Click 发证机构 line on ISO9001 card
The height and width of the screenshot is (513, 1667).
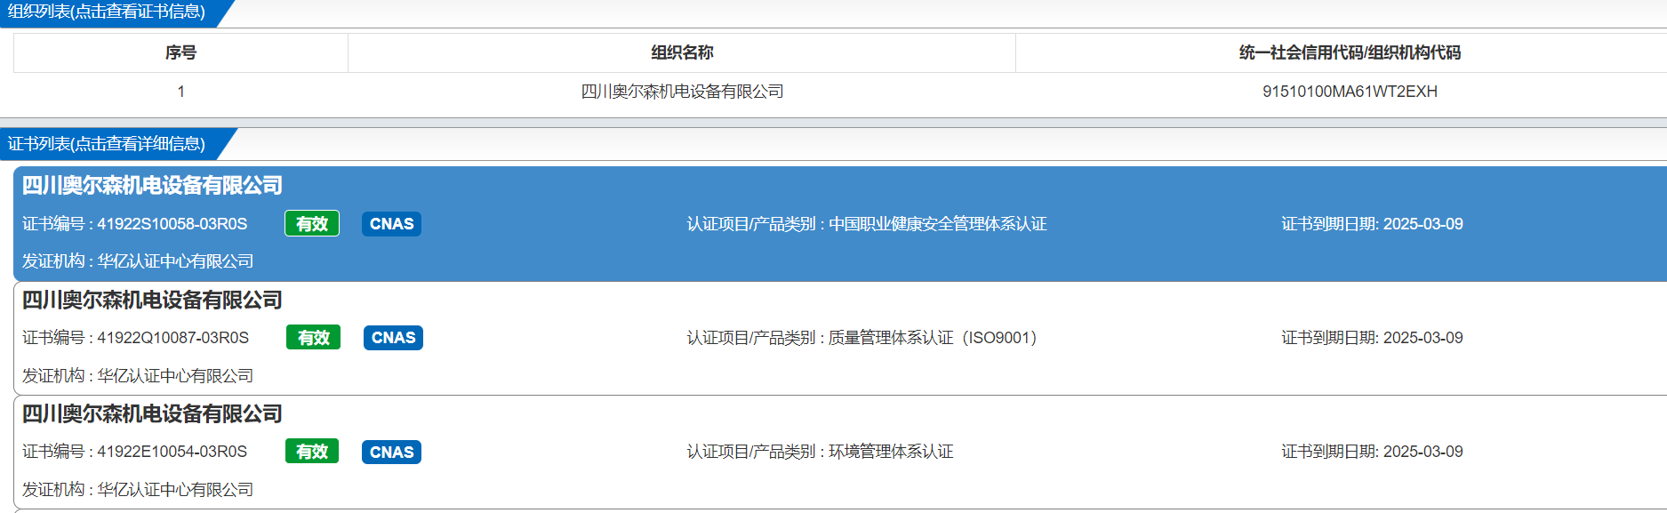(x=138, y=376)
